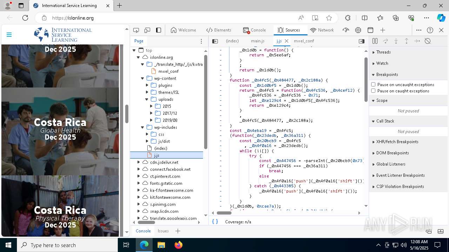This screenshot has height=252, width=449.
Task: Open a new browser tab
Action: (x=120, y=6)
